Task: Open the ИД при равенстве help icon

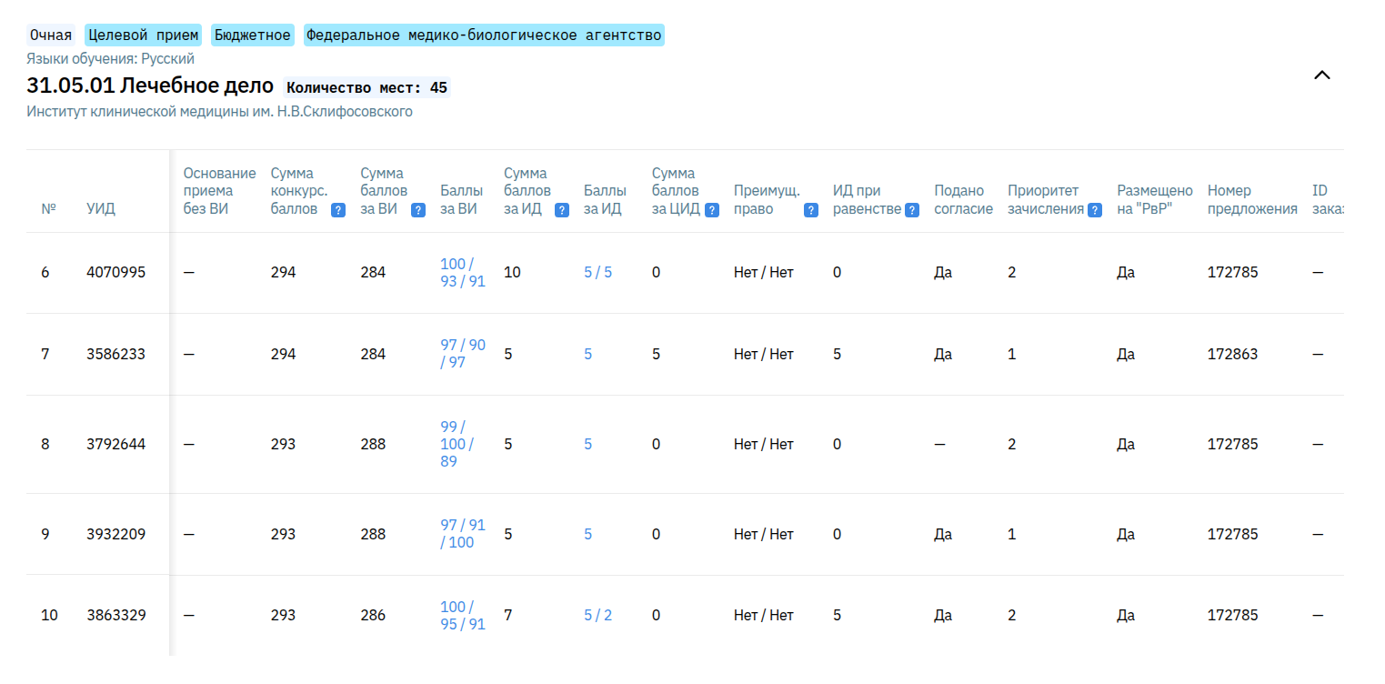Action: click(913, 210)
